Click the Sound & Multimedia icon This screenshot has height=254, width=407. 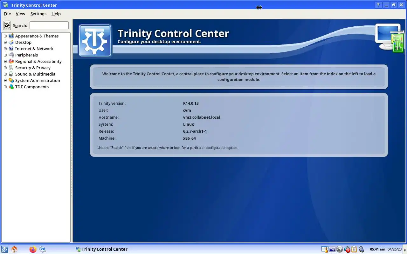11,74
